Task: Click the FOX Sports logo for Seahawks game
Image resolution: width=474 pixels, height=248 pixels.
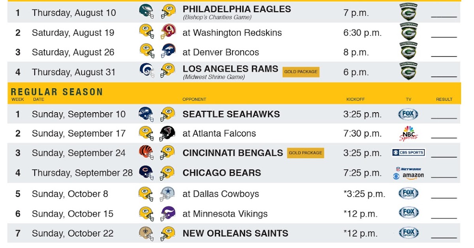Action: click(x=408, y=114)
